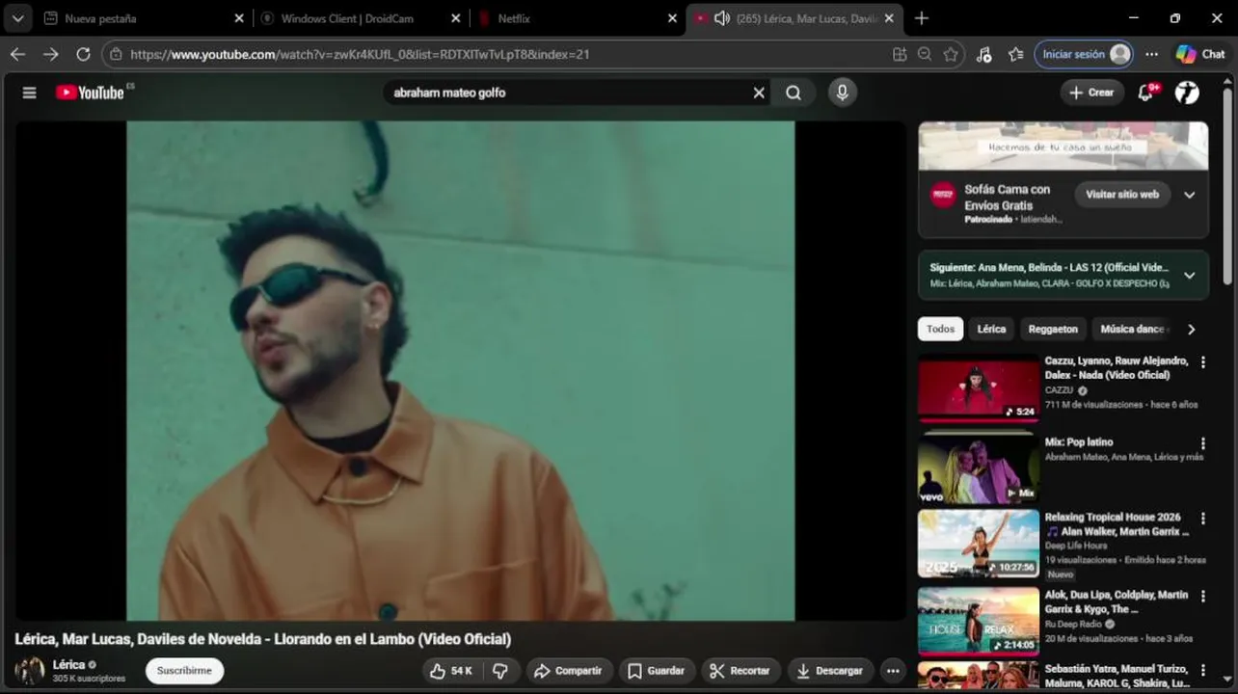Open the YouTube hamburger guide menu
The width and height of the screenshot is (1238, 694).
click(x=29, y=93)
